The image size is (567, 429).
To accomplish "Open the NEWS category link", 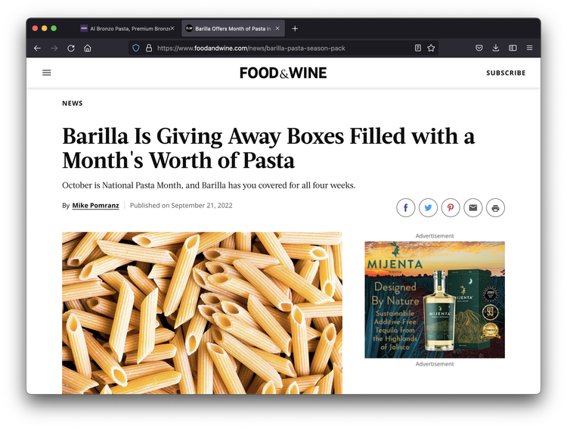I will tap(73, 103).
